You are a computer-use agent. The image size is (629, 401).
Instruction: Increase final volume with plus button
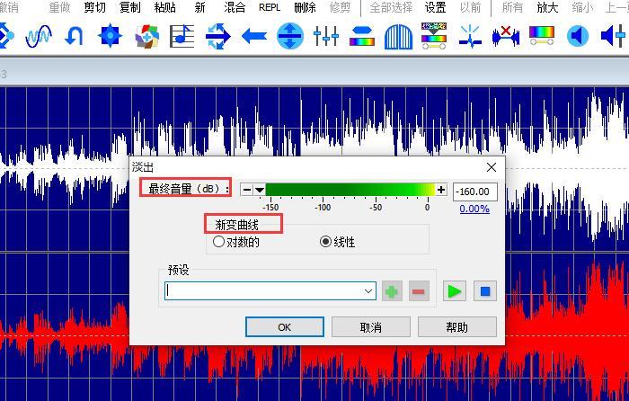(441, 190)
